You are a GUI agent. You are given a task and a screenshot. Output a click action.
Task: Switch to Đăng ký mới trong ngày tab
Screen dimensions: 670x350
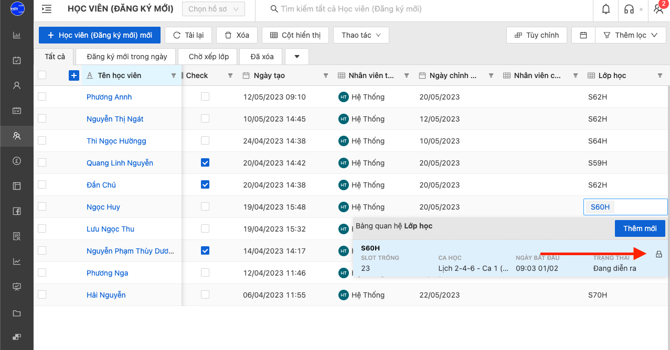127,57
